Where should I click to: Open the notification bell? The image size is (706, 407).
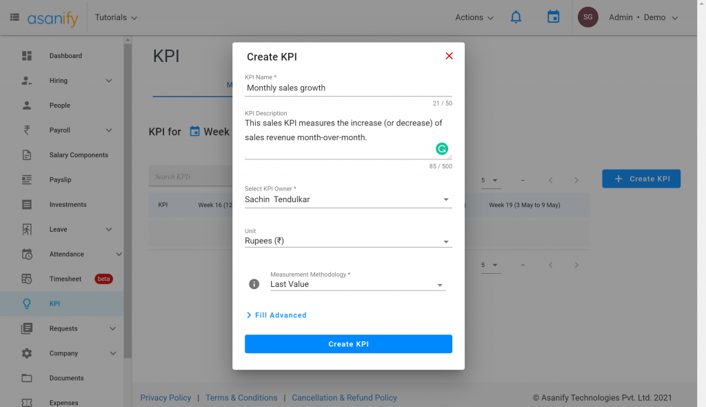click(516, 17)
